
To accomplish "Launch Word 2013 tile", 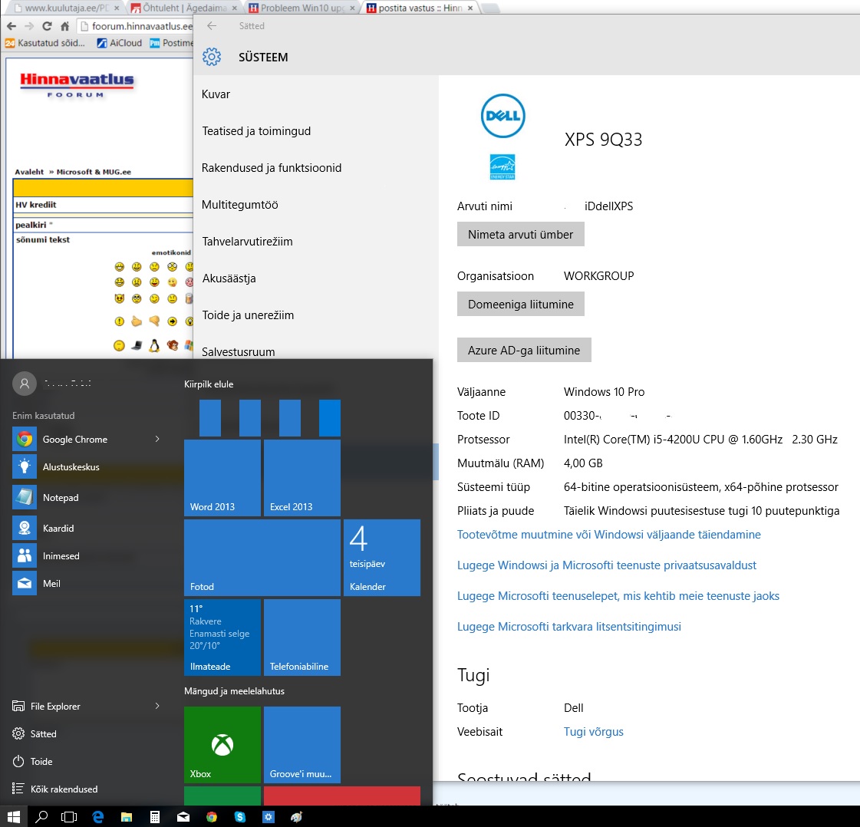I will pyautogui.click(x=222, y=478).
